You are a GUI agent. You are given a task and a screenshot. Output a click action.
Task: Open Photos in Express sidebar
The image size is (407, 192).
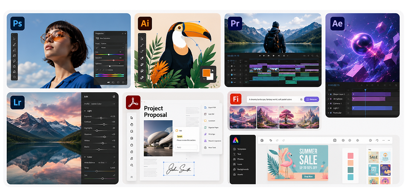(238, 159)
